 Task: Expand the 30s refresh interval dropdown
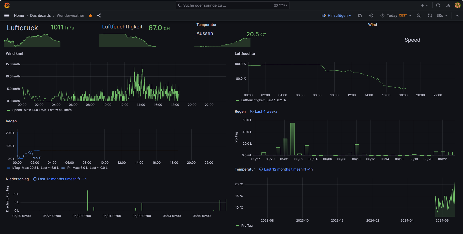[x=442, y=15]
